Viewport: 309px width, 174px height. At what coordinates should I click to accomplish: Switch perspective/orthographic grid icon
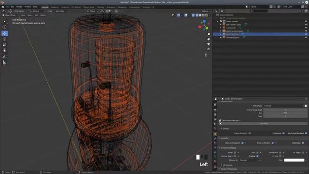click(x=209, y=49)
